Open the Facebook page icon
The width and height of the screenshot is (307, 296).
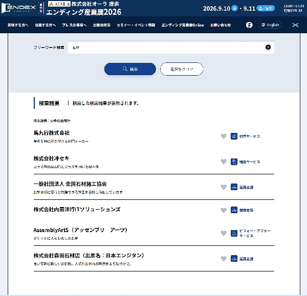pos(249,25)
